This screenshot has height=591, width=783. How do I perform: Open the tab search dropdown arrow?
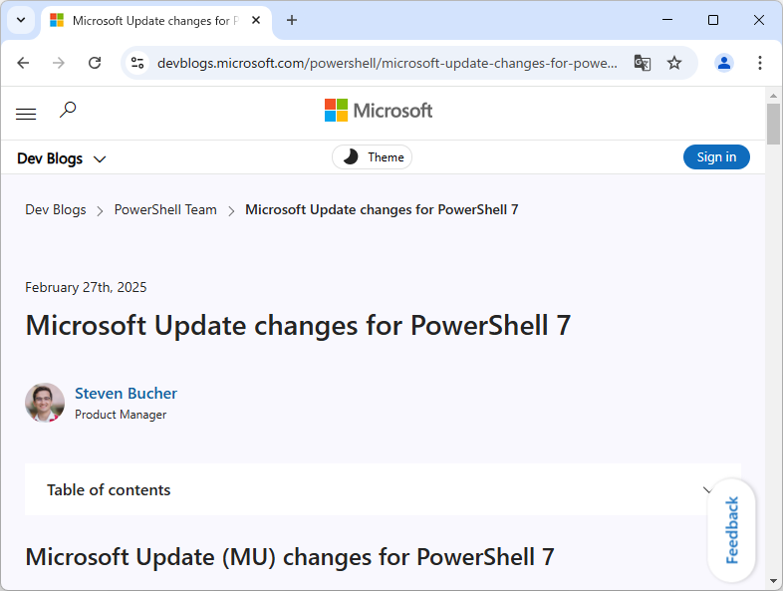[x=20, y=20]
